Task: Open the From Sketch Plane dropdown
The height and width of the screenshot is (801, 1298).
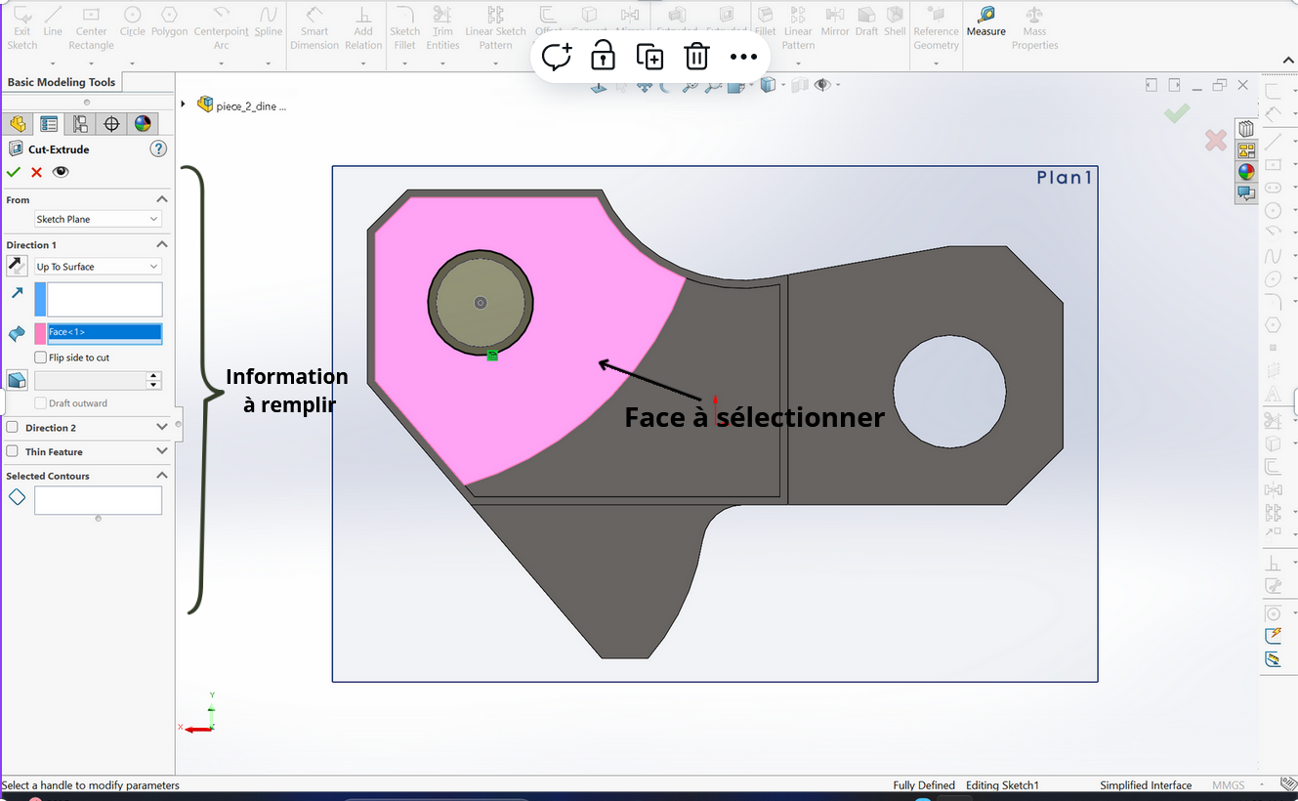Action: (98, 219)
